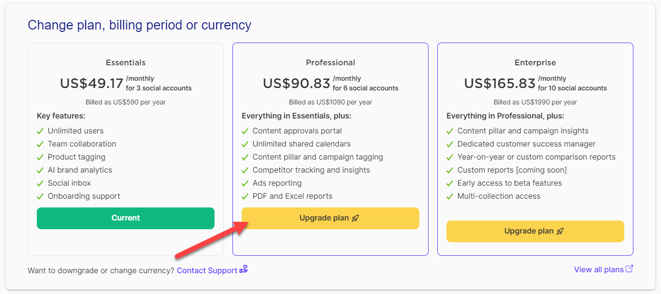Click checkmark icon beside Multi-collection access
Screen dimensions: 661x294
[450, 196]
